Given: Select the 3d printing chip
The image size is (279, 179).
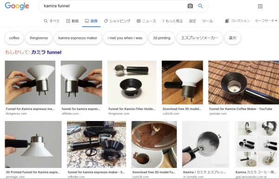Looking at the screenshot, I should (161, 38).
